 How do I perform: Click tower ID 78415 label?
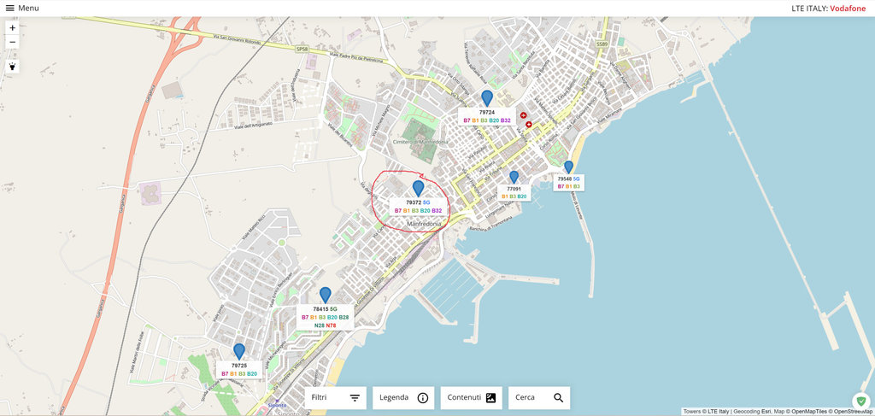(320, 309)
